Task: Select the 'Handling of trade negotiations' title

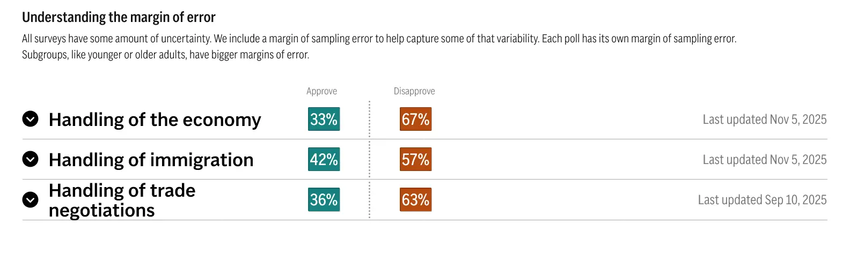Action: click(122, 200)
